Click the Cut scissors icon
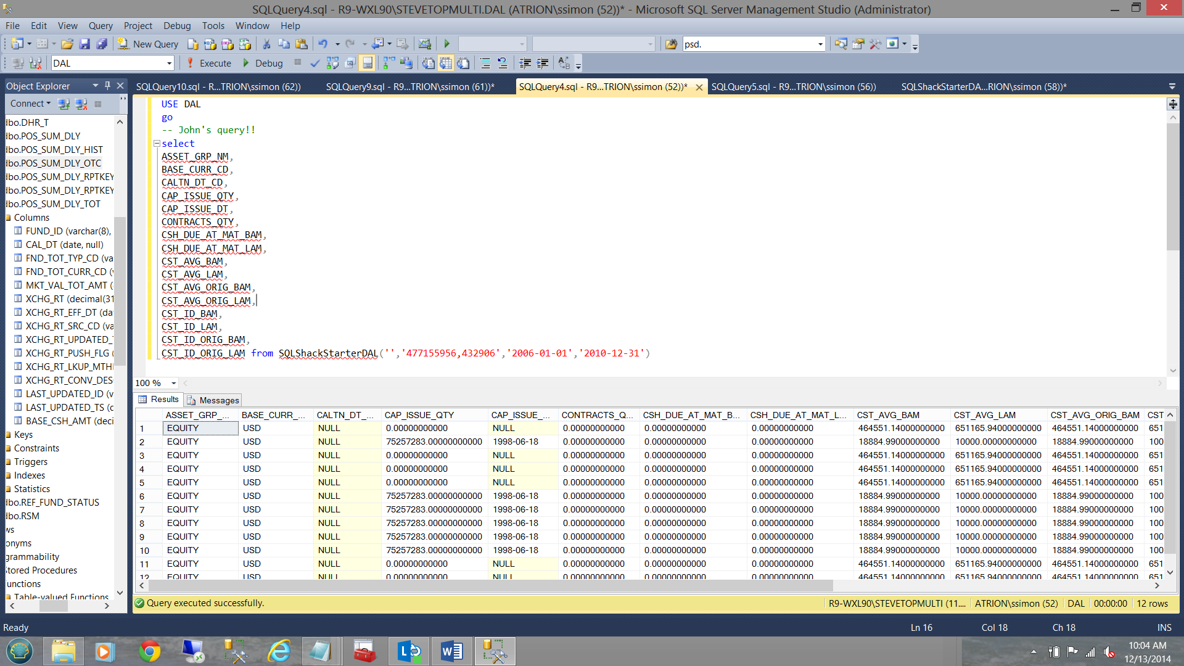This screenshot has width=1184, height=666. pyautogui.click(x=266, y=44)
